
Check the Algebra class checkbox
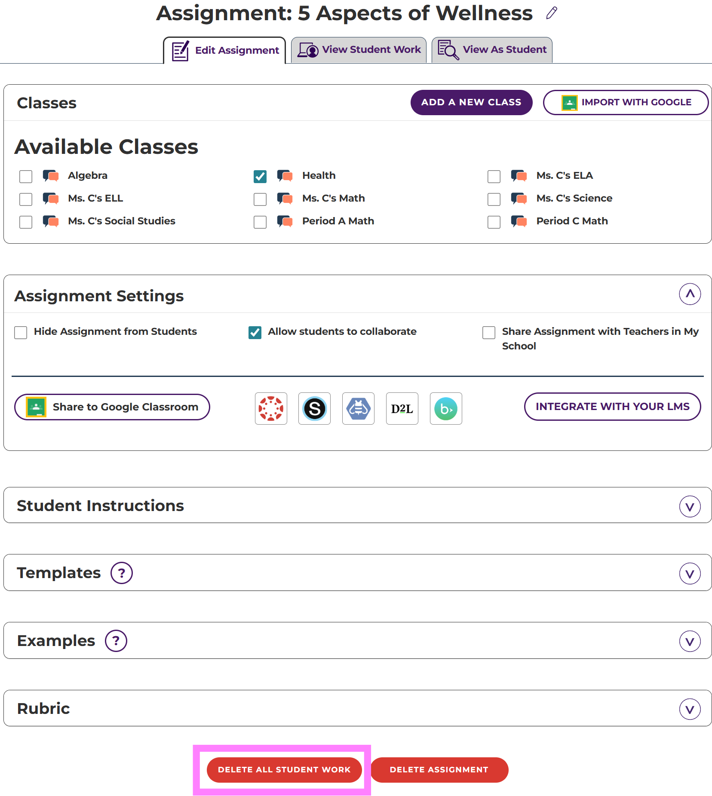(x=26, y=176)
